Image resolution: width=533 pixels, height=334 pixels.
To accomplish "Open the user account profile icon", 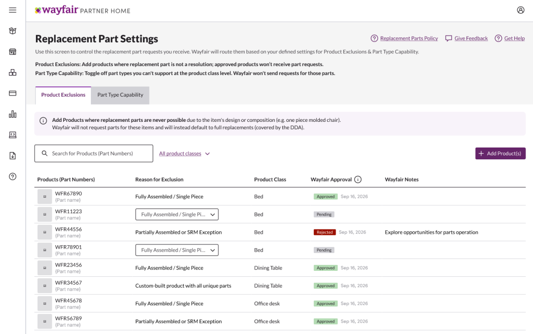I will [x=520, y=10].
